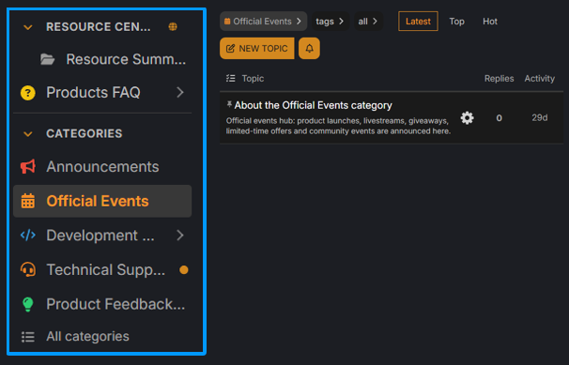Click the topic excerpt starting 'Official events hub'
Screen dimensions: 569x365
(338, 126)
